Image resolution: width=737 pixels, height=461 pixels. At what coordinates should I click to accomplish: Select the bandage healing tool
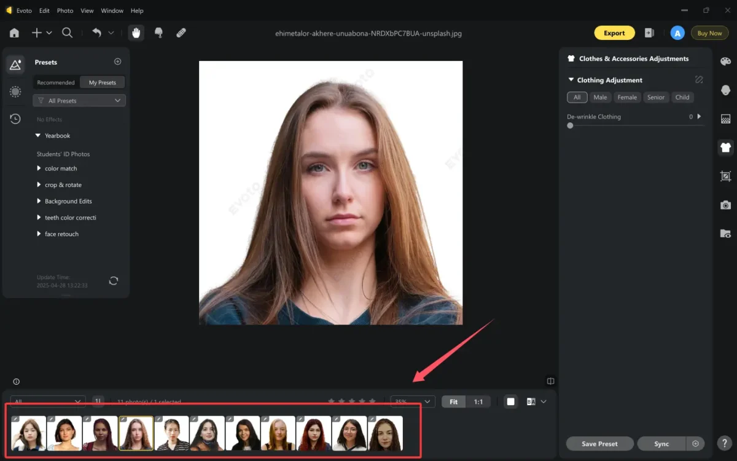coord(181,33)
